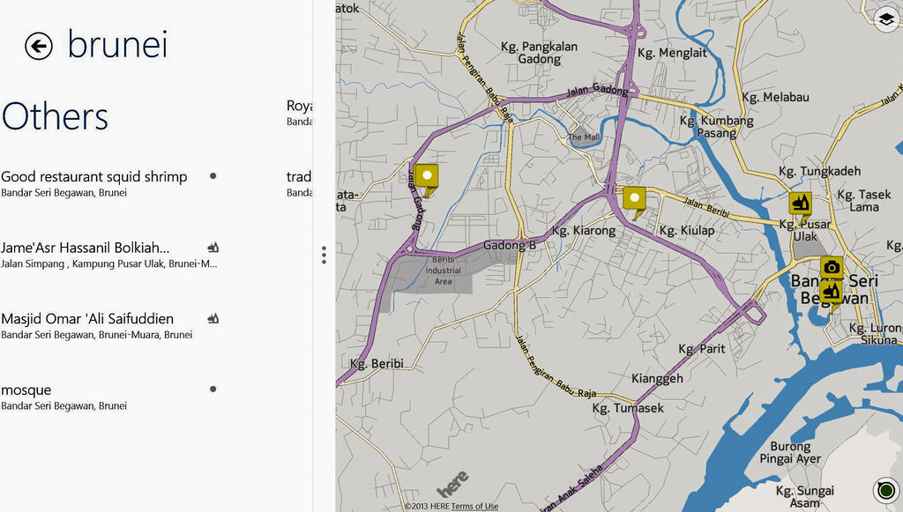Click The Mall label on map

click(584, 137)
